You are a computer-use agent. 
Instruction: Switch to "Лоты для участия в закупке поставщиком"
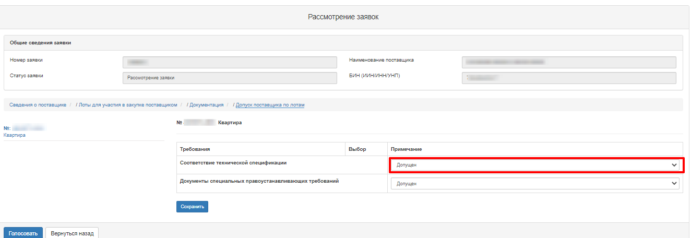(x=128, y=105)
